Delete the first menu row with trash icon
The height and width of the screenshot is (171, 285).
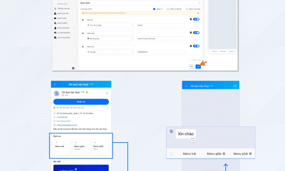coord(191,19)
